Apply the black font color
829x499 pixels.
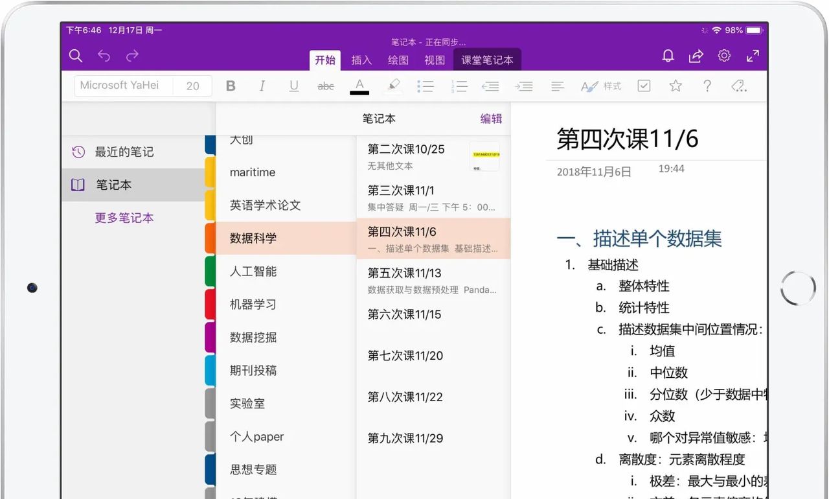(359, 86)
